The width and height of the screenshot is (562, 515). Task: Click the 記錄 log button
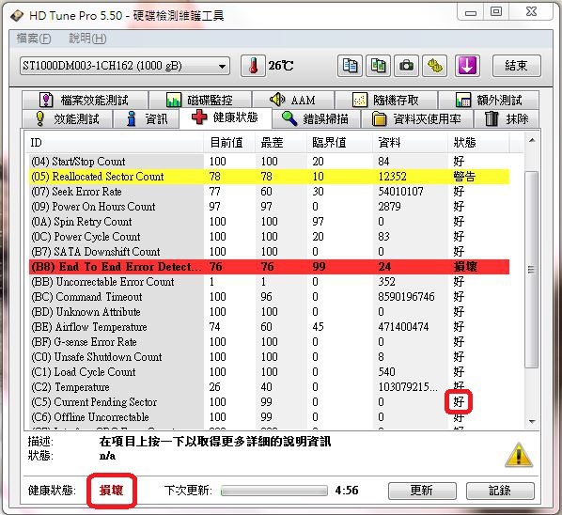point(500,491)
